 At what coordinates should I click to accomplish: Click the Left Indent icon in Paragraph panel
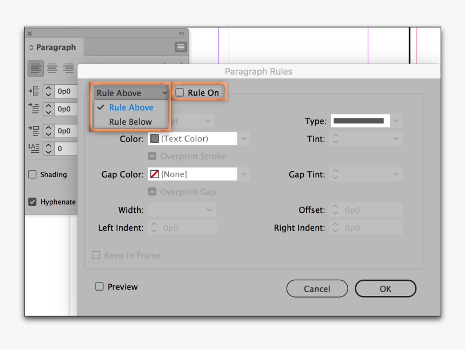(34, 91)
